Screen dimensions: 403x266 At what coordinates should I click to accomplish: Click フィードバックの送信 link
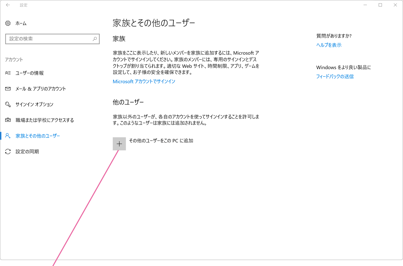click(x=335, y=76)
